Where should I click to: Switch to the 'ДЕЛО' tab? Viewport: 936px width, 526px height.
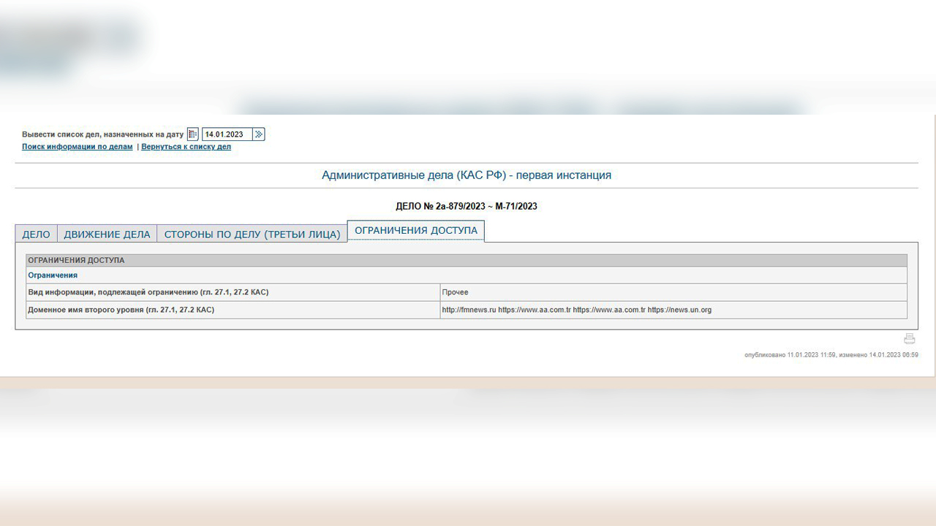pos(36,235)
